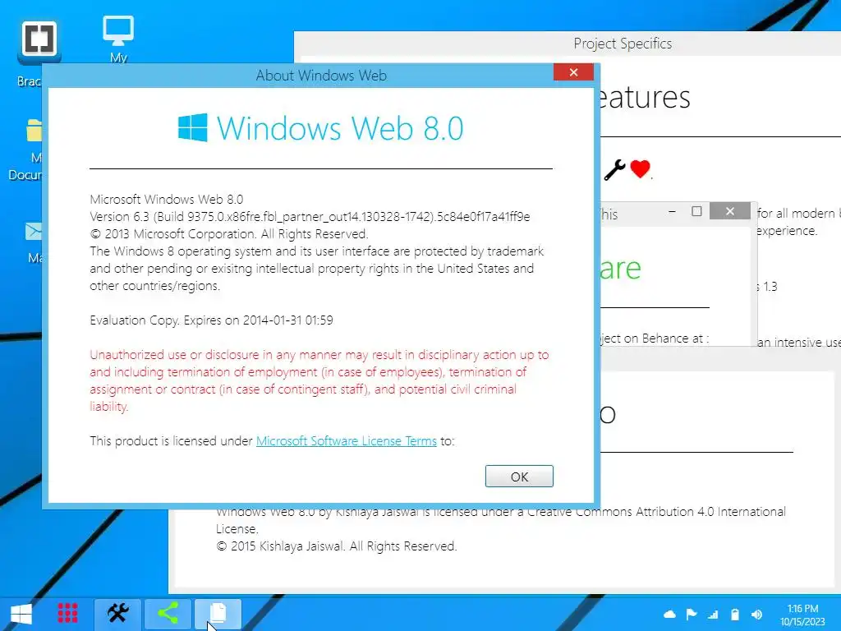The height and width of the screenshot is (631, 841).
Task: Select the document page taskbar icon
Action: click(218, 613)
